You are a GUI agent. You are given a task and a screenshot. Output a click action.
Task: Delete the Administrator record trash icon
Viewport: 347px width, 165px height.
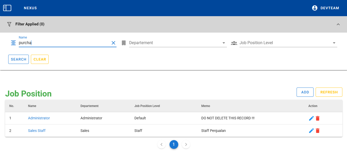(x=318, y=118)
